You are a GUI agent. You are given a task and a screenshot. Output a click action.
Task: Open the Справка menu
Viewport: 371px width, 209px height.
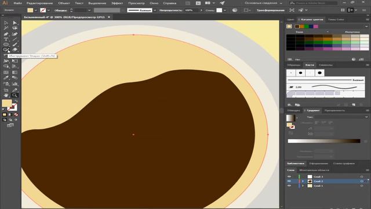(170, 3)
